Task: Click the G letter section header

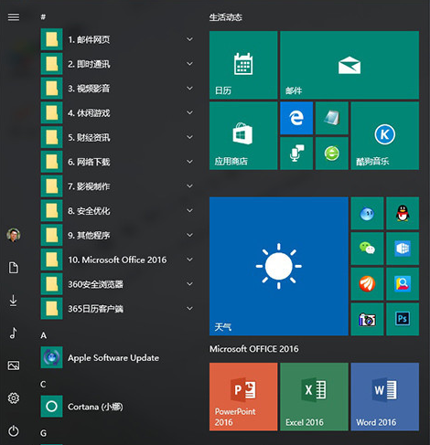Action: coord(44,433)
